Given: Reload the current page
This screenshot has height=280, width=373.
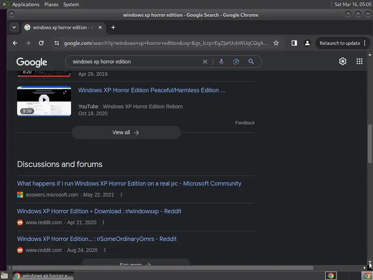Looking at the screenshot, I should (41, 43).
